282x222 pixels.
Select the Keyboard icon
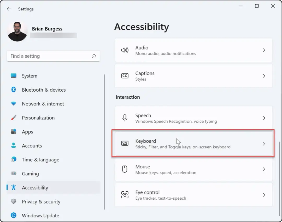[x=125, y=143]
